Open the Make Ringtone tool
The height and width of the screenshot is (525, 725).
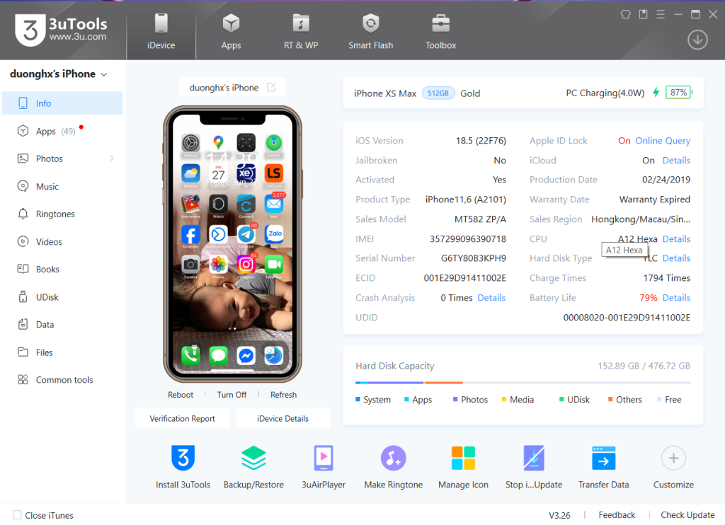(394, 467)
